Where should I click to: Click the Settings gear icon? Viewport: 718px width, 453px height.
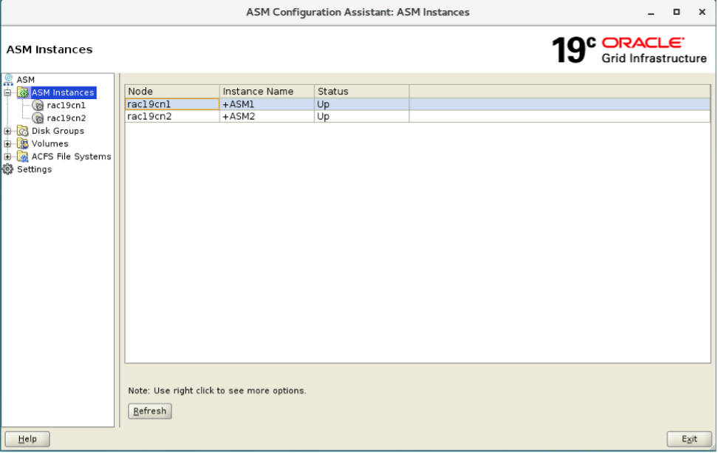point(8,169)
